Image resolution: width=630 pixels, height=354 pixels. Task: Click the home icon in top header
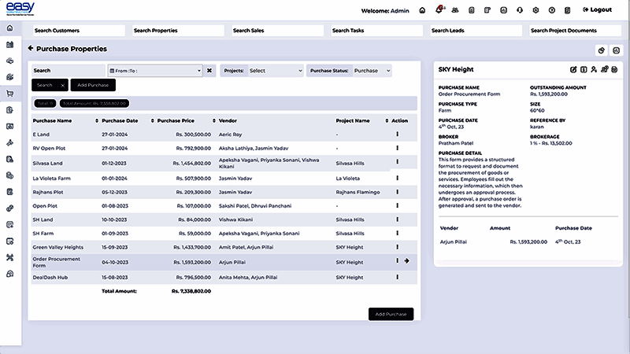pos(422,10)
